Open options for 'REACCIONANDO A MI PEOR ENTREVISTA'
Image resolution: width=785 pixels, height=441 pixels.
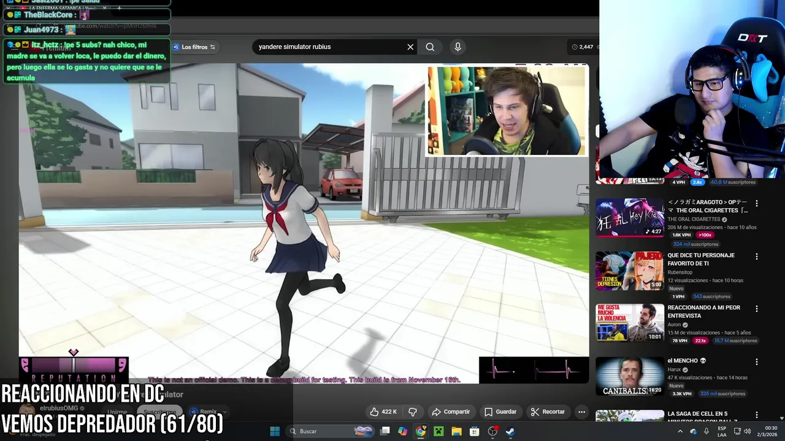pyautogui.click(x=756, y=309)
